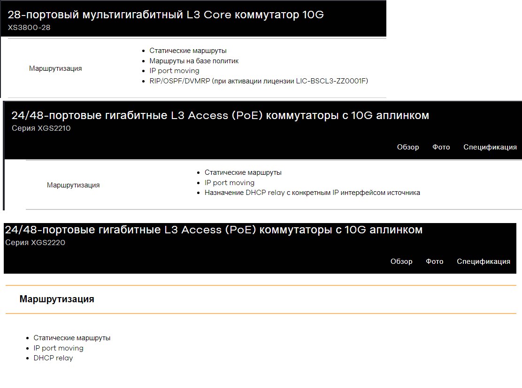The image size is (522, 388).
Task: Select the Фото tab in XGS2220 header
Action: [434, 261]
